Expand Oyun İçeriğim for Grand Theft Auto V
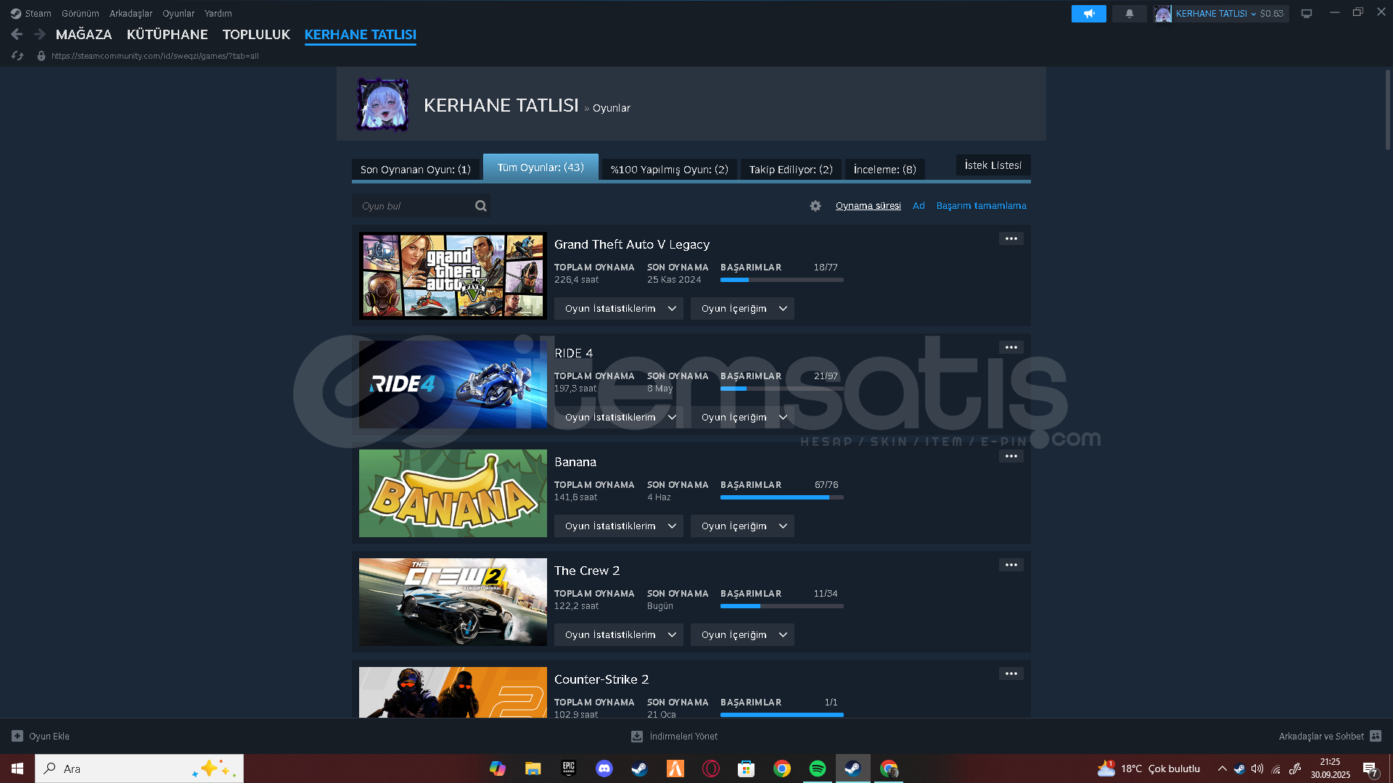The height and width of the screenshot is (783, 1393). [x=741, y=308]
